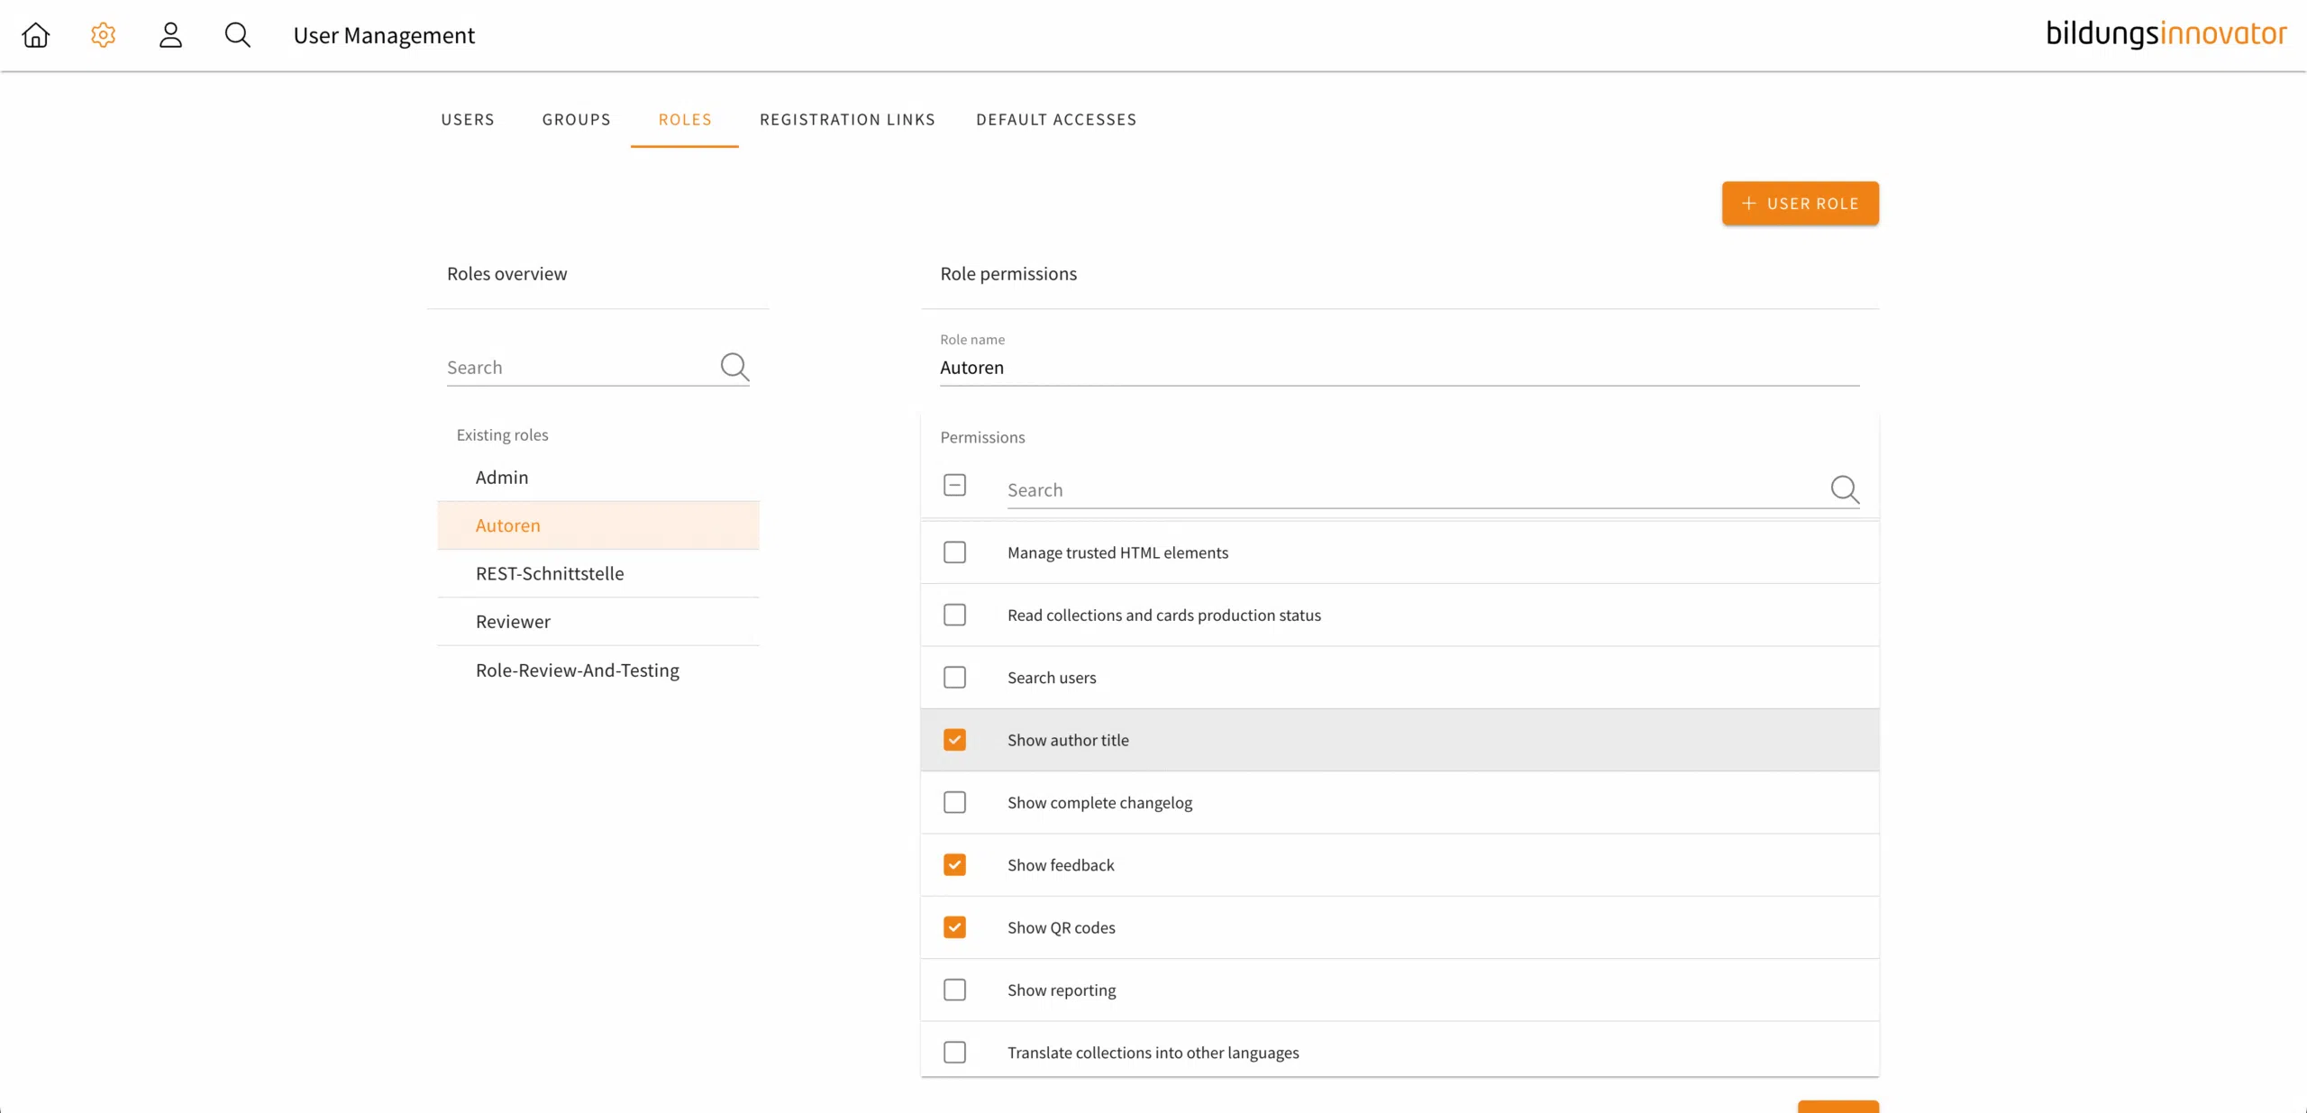Viewport: 2307px width, 1113px height.
Task: Switch to the Users tab
Action: [468, 120]
